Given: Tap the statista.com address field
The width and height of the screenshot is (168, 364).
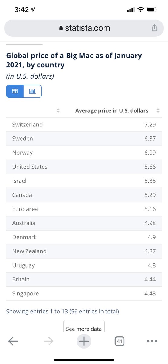Looking at the screenshot, I should point(84,28).
